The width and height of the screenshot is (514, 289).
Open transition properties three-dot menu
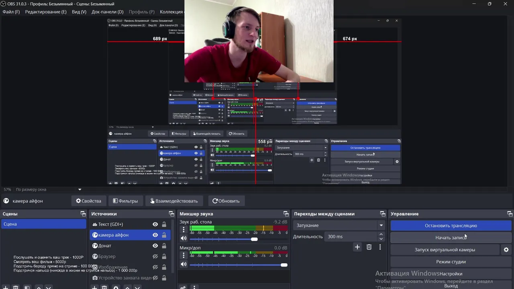coord(380,247)
